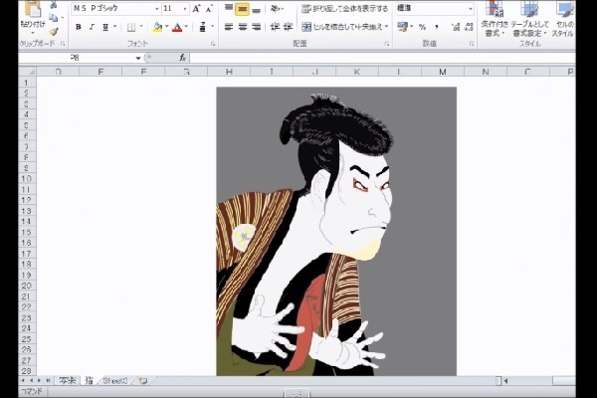Screen dimensions: 597x398
Task: Click the Fill Color bucket icon
Action: [x=156, y=27]
